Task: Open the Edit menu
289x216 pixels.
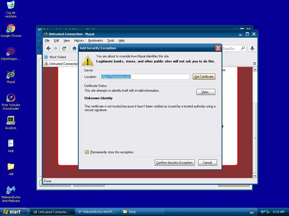Action: click(56, 40)
